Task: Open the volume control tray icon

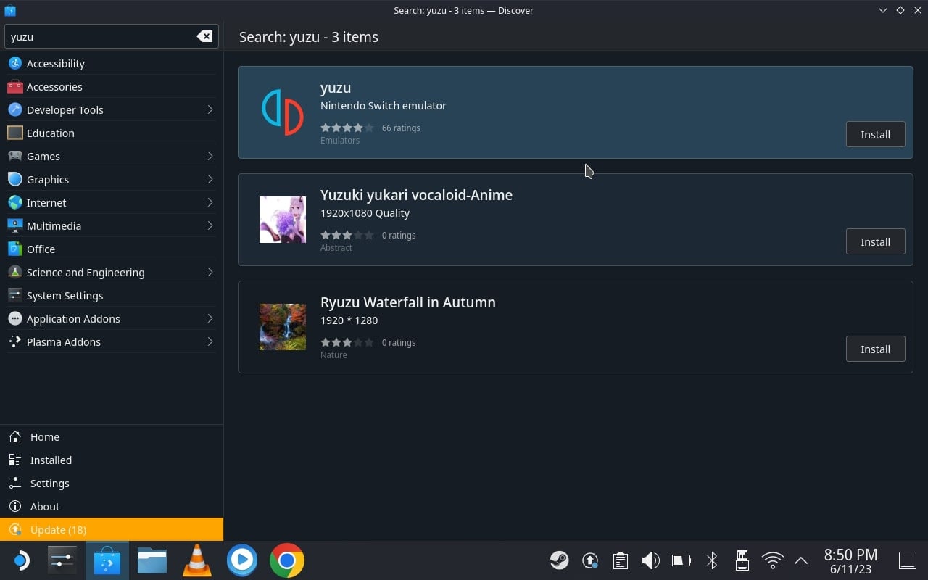Action: coord(650,560)
